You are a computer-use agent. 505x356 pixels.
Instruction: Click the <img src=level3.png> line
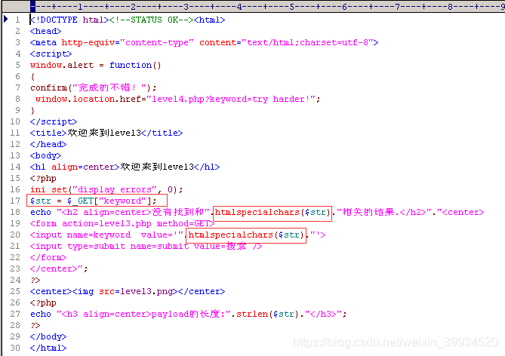(x=128, y=292)
